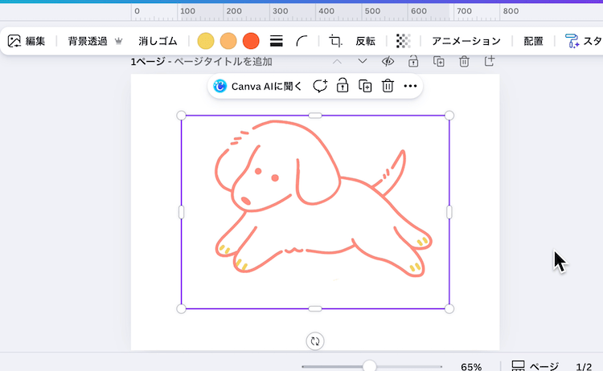Delete the page trash icon
Viewport: 603px width, 371px height.
pos(464,62)
